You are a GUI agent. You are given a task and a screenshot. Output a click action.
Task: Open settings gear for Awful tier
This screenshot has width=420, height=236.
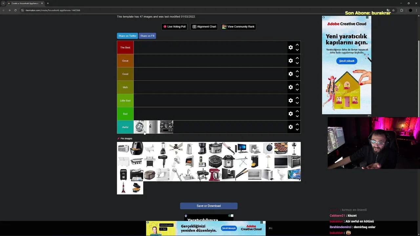(290, 127)
